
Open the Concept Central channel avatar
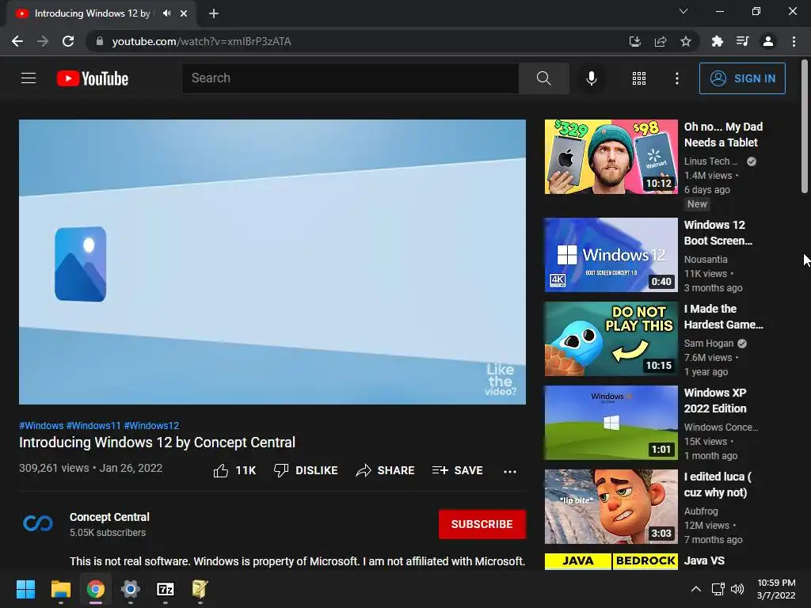point(38,524)
